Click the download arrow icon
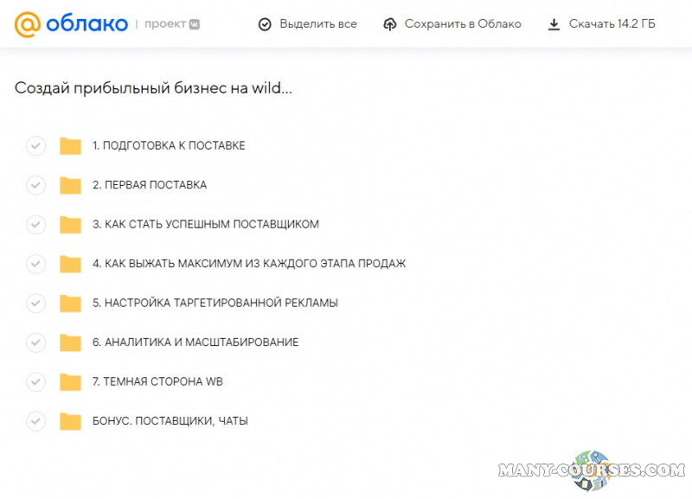This screenshot has width=692, height=499. 554,24
